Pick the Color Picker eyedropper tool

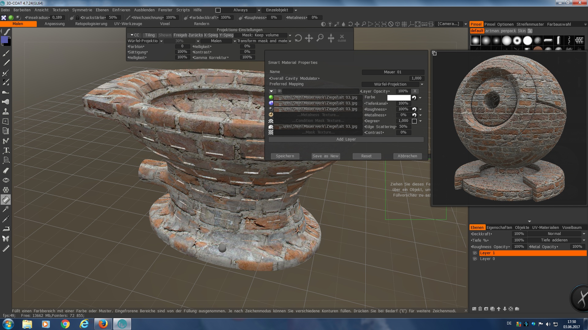pyautogui.click(x=6, y=219)
